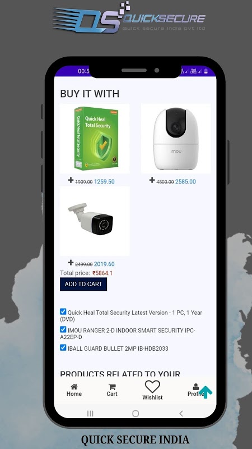Image resolution: width=252 pixels, height=449 pixels.
Task: Tap Android recent apps navigation button
Action: click(x=90, y=413)
